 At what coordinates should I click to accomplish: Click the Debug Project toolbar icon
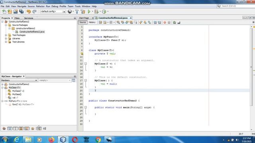(x=96, y=12)
